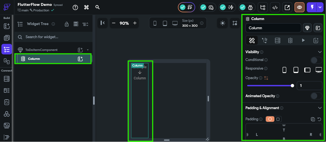Open the App Values folder sidebar icon

point(7,102)
